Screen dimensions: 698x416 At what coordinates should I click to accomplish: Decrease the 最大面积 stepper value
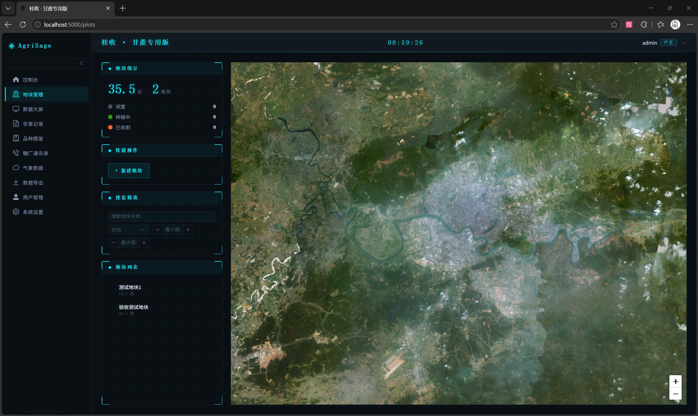(113, 243)
